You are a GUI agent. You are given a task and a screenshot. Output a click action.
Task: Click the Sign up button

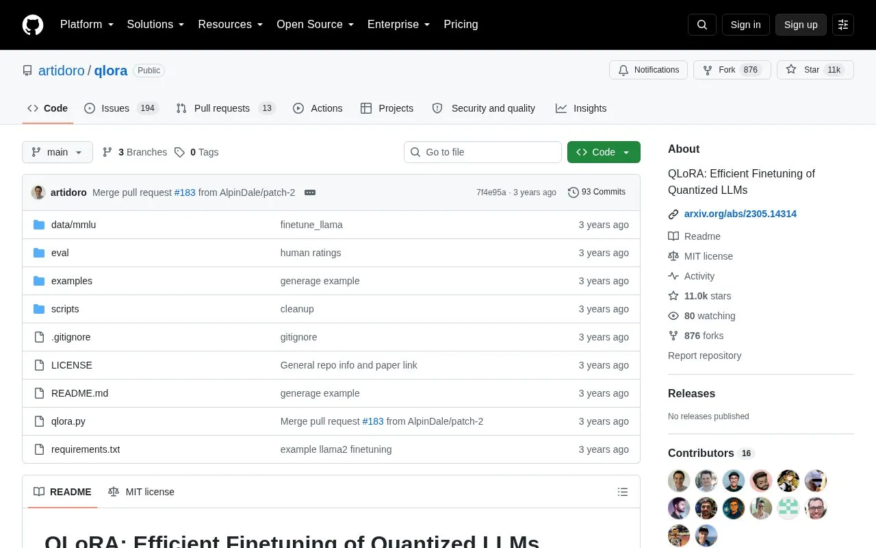(801, 25)
